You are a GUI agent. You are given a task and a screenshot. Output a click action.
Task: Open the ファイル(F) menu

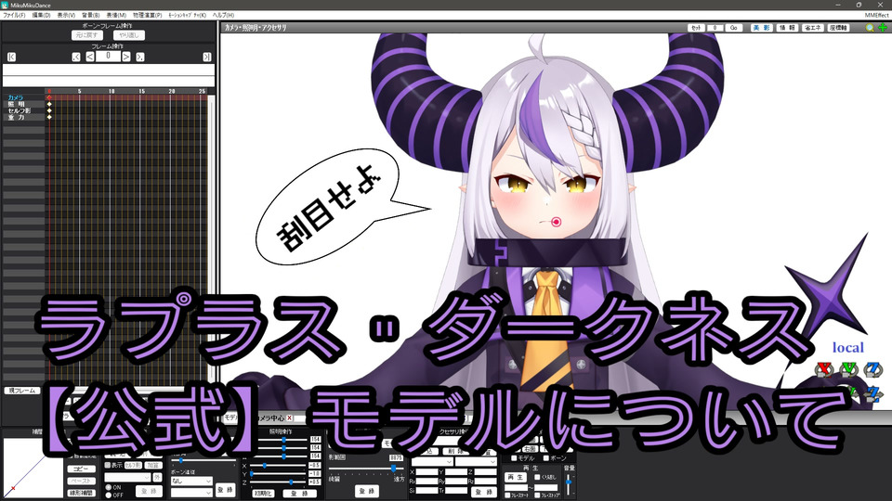click(x=14, y=16)
